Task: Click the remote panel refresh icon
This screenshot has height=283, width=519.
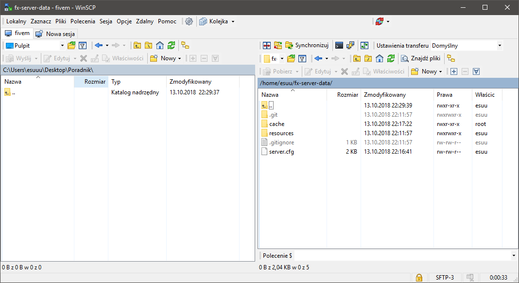Action: (391, 59)
